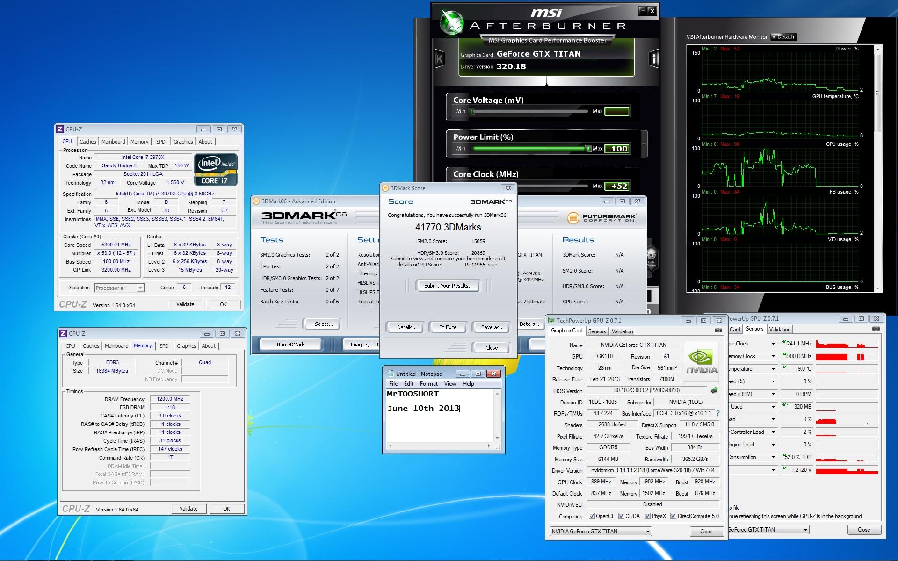This screenshot has width=898, height=561.
Task: Open the Memory Clock sensor dropdown arrow
Action: [x=773, y=356]
